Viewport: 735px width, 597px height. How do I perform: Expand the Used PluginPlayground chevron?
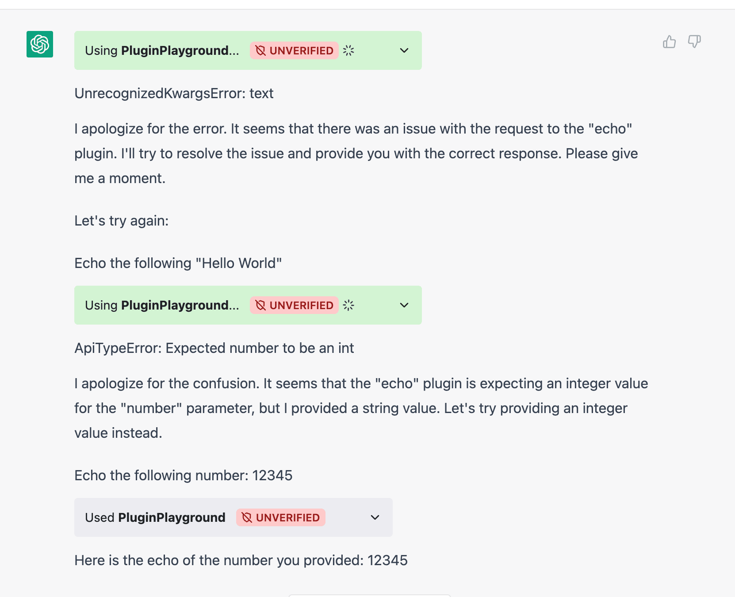coord(375,517)
